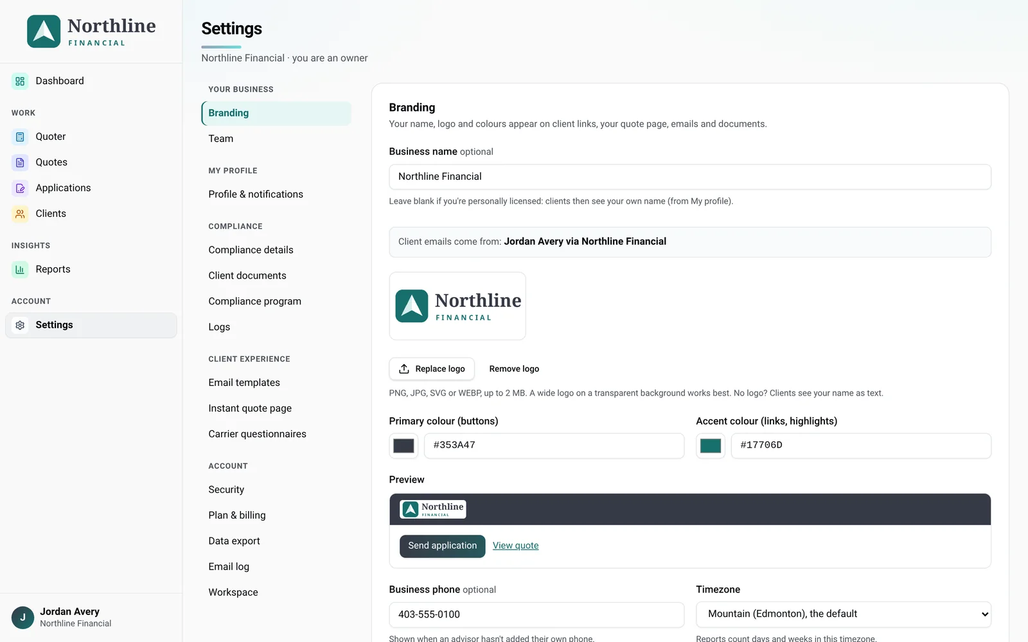Click Jordan Avery's avatar circle
This screenshot has width=1028, height=642.
point(22,618)
